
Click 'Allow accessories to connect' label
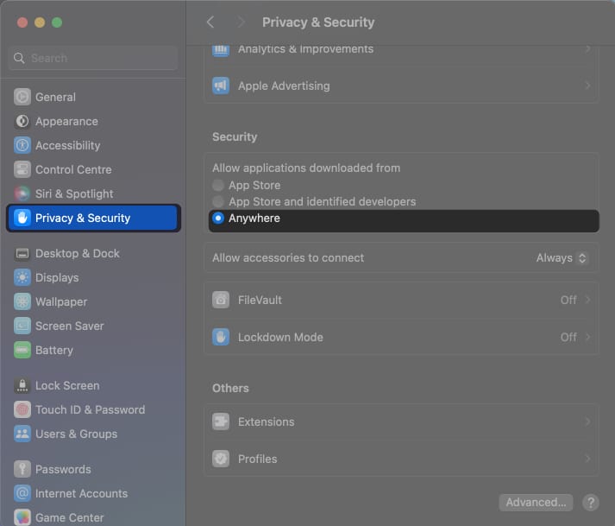tap(288, 257)
